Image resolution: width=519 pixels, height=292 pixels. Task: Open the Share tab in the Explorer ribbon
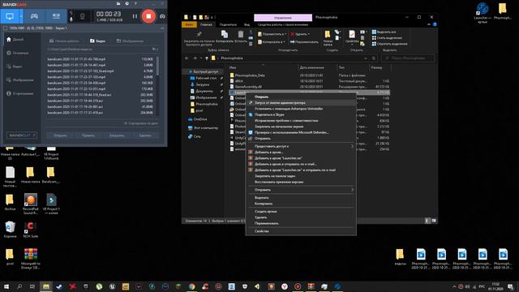tap(228, 24)
